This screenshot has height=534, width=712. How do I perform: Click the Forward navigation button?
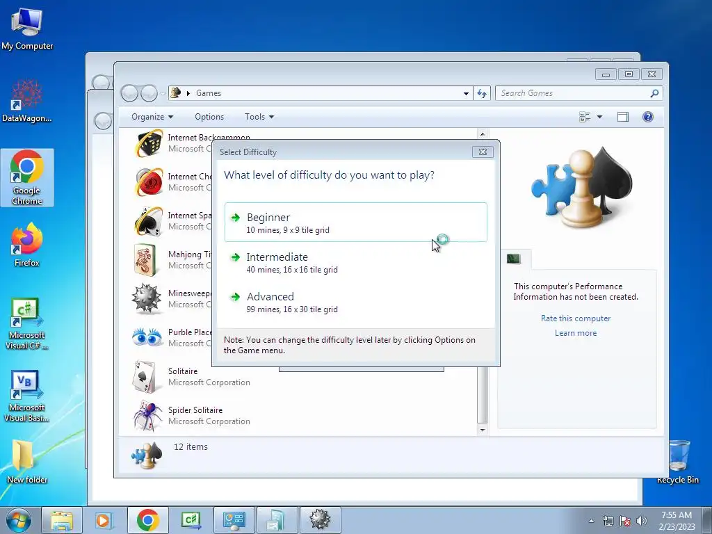[x=149, y=93]
